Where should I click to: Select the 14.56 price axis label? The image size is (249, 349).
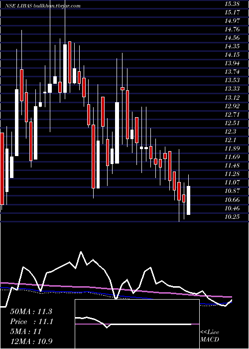232,38
